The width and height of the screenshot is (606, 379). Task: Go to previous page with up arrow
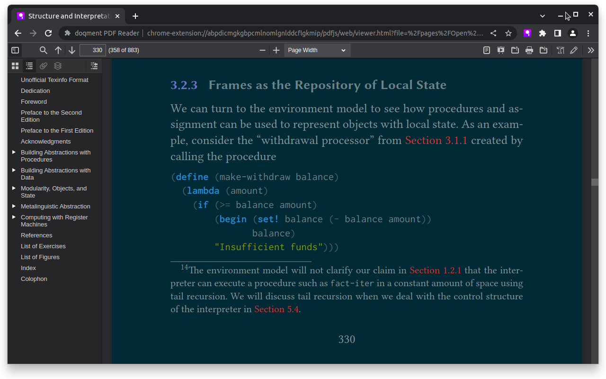58,50
